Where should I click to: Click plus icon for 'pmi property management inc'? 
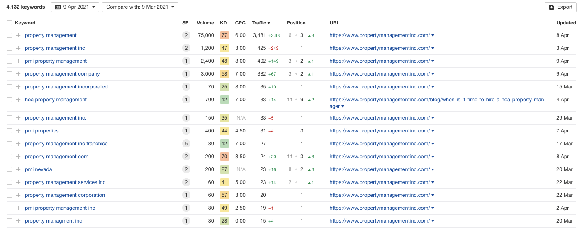tap(18, 208)
